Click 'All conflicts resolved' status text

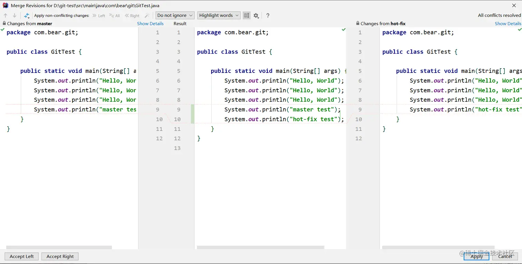tap(499, 15)
